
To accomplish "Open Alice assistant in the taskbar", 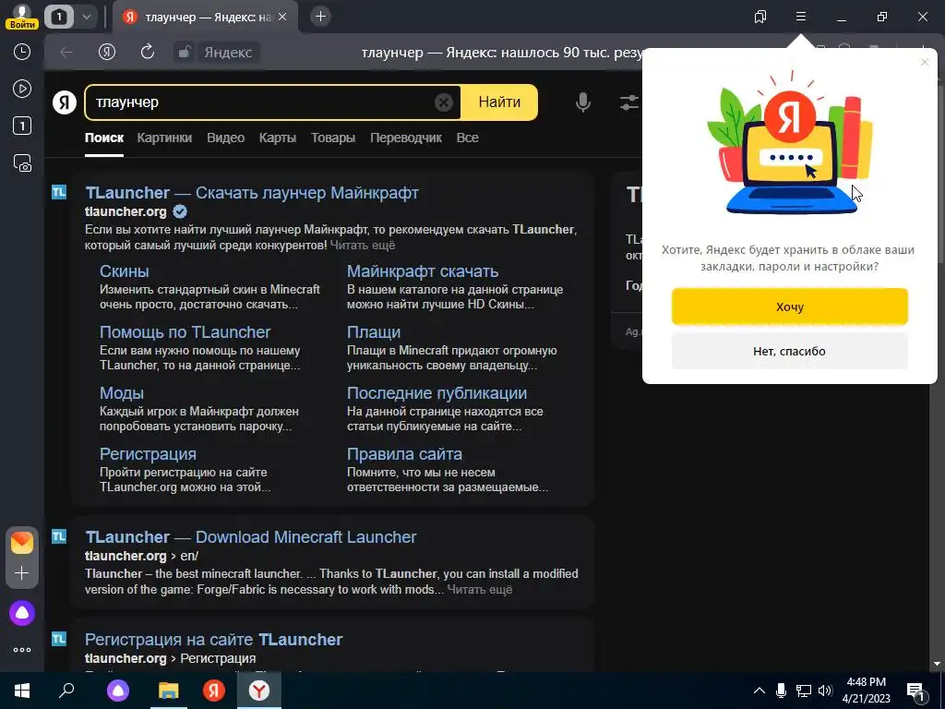I will [x=118, y=691].
